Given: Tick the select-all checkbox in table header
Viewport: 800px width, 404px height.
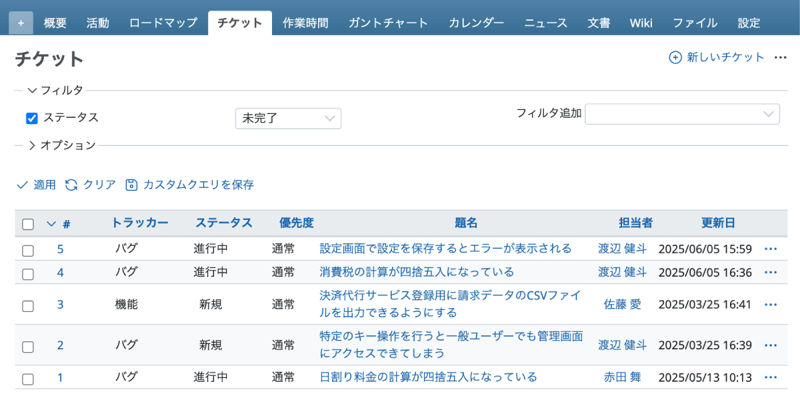Looking at the screenshot, I should coord(28,224).
